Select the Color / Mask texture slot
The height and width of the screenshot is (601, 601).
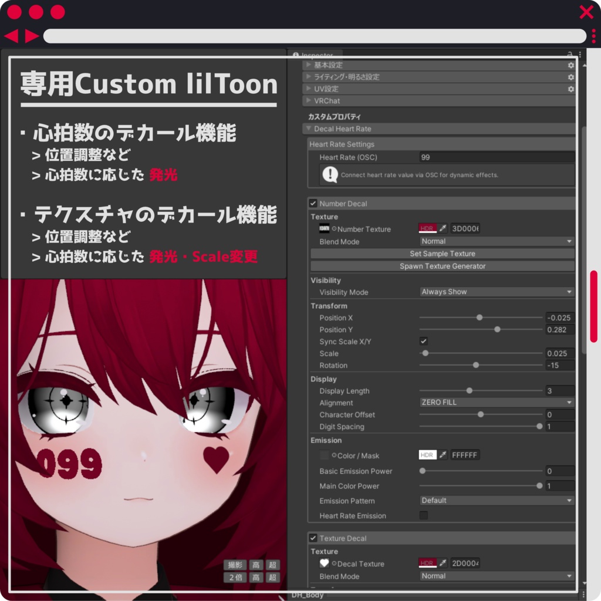(324, 455)
